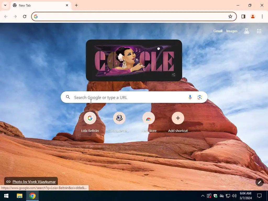Open the Chrome profile avatar menu
The width and height of the screenshot is (268, 201).
[253, 16]
